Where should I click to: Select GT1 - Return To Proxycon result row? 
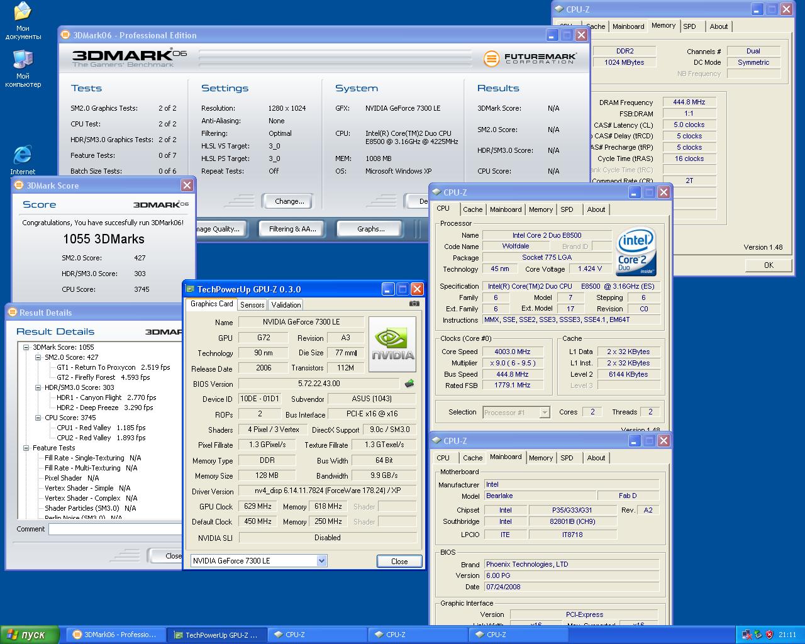coord(113,367)
